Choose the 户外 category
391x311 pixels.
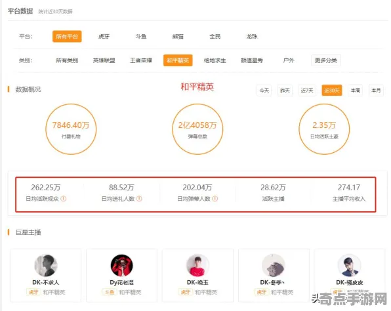[289, 60]
